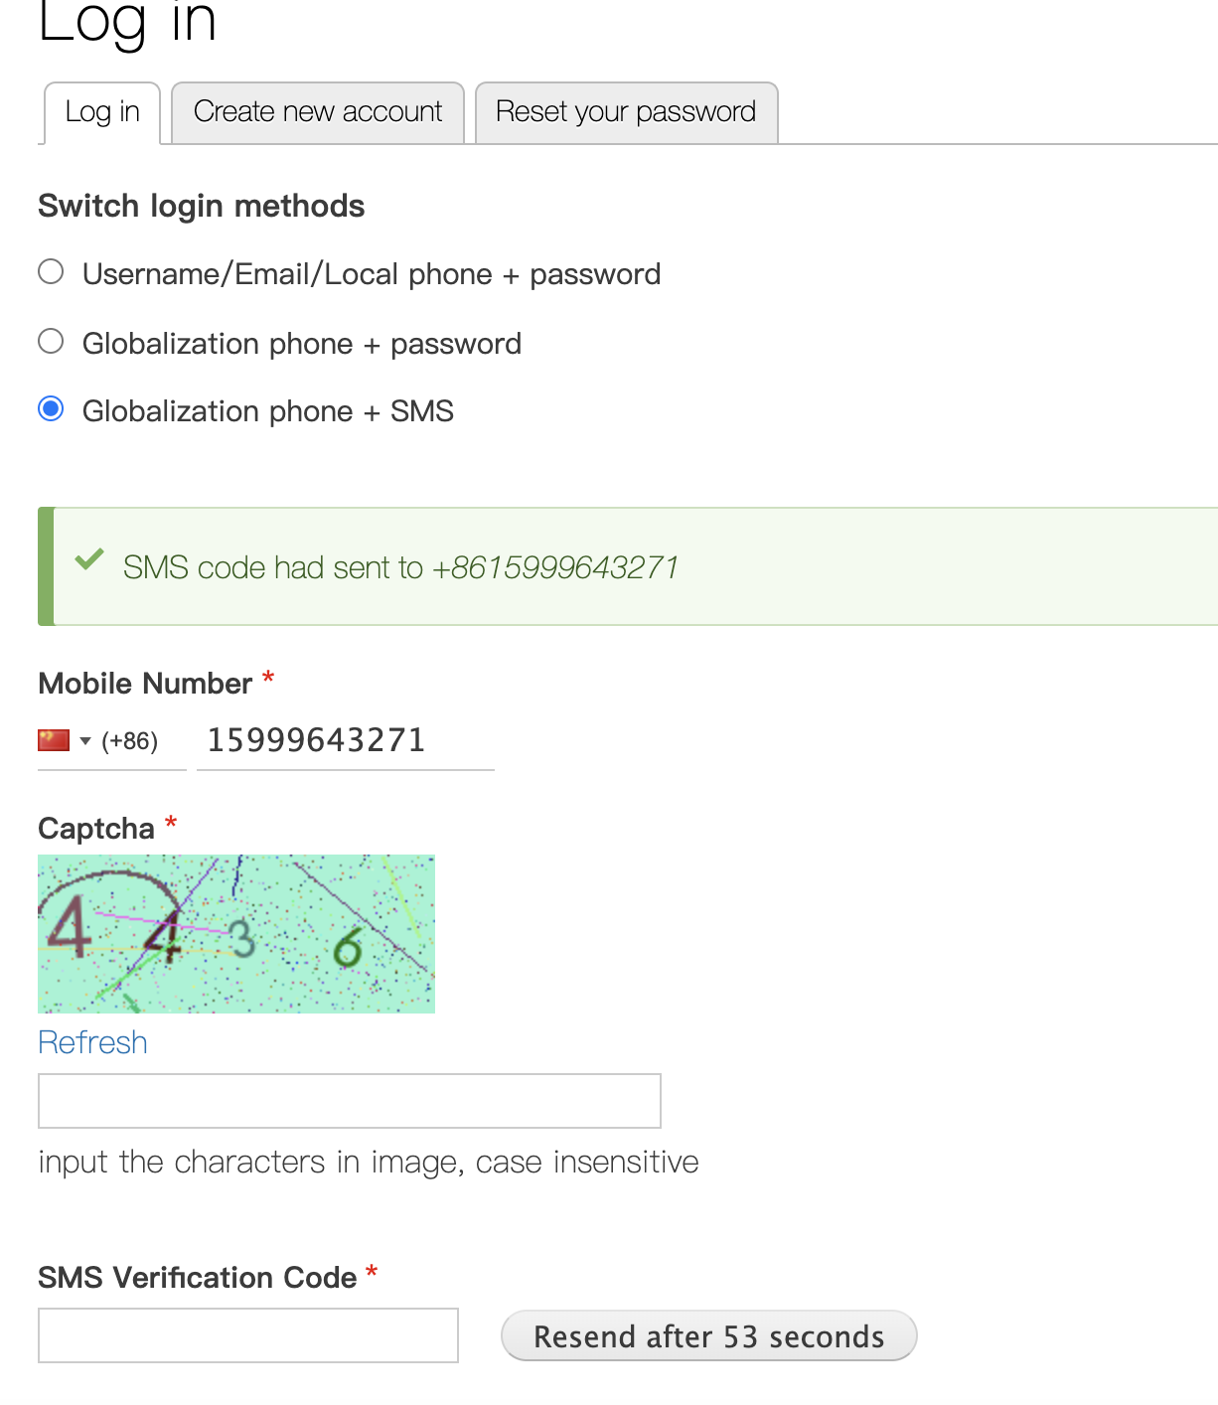
Task: Open the Reset your password tab
Action: tap(626, 111)
